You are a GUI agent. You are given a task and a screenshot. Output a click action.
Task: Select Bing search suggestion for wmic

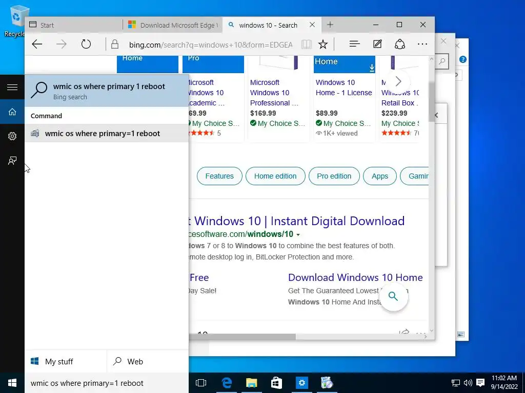107,91
